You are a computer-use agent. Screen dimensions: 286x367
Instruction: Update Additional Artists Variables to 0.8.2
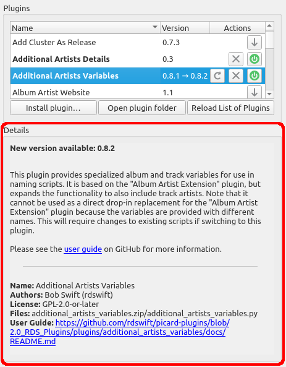[217, 76]
